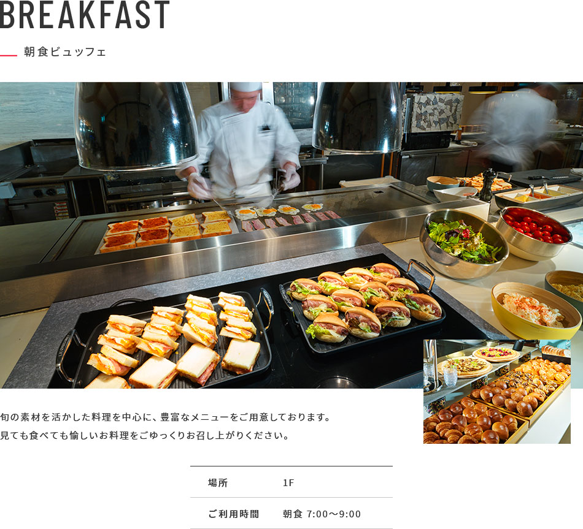Open the large chef grill buffet photo
Viewport: 583px width, 529px height.
(x=291, y=235)
